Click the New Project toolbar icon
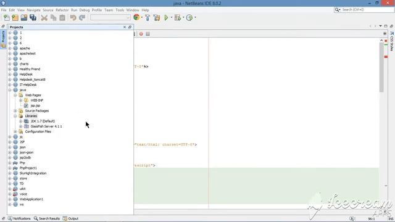This screenshot has width=395, height=222. coord(15,18)
